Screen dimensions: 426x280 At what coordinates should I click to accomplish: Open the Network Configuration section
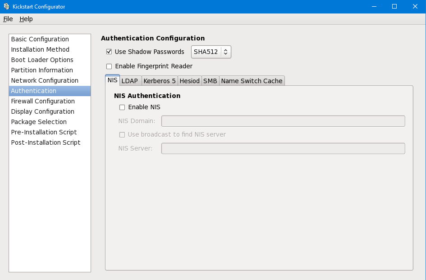(45, 80)
